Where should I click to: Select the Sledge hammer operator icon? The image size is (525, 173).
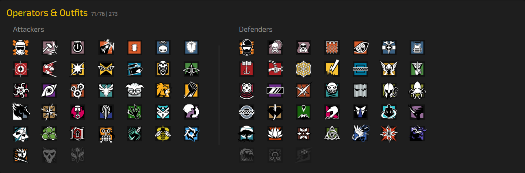(48, 48)
